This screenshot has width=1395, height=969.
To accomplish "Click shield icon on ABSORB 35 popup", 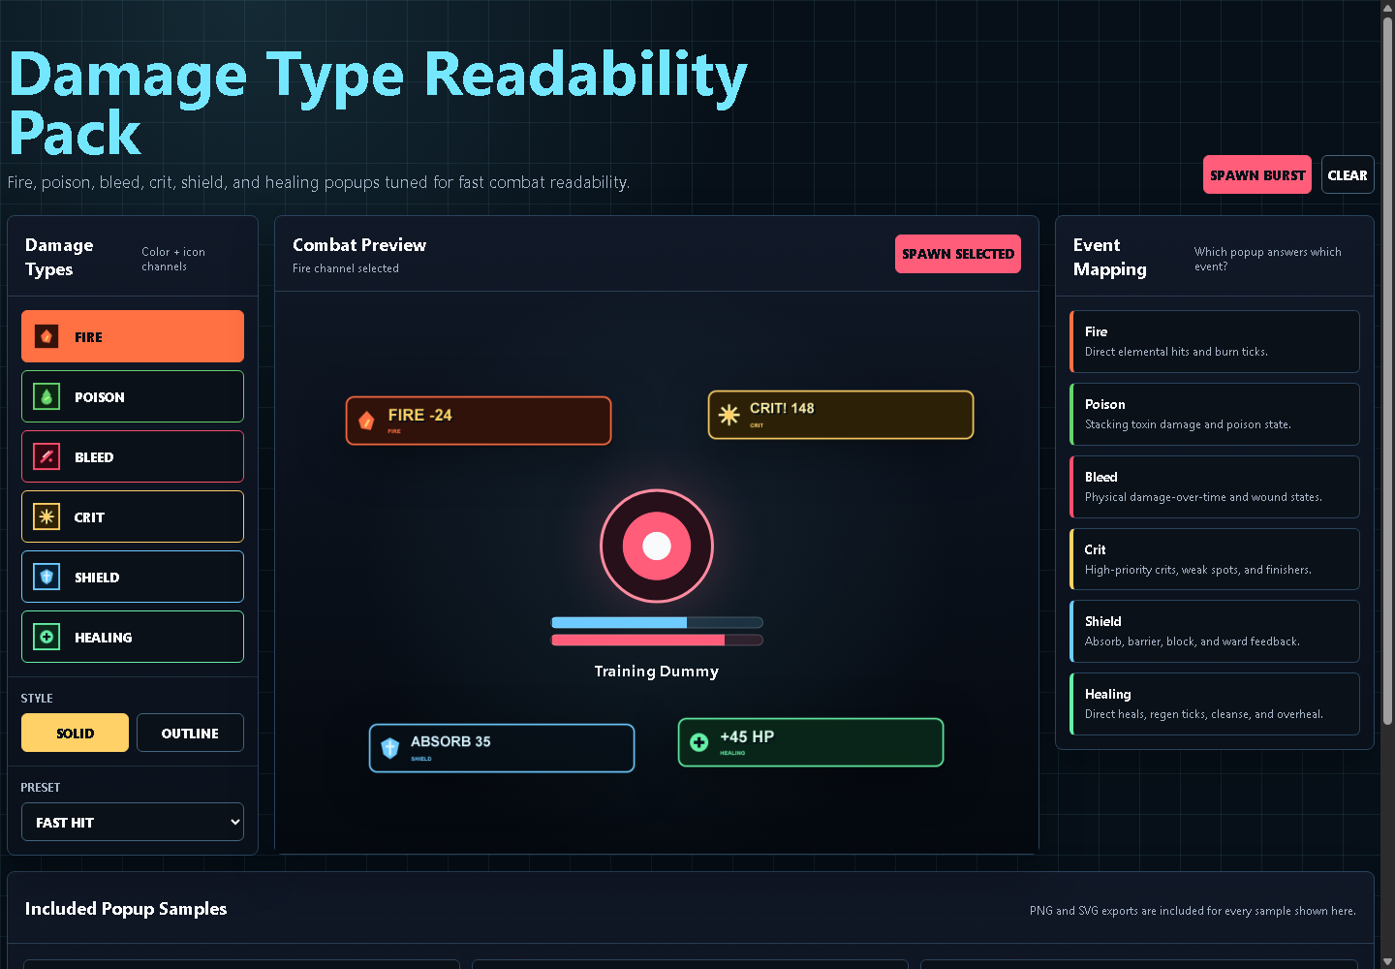I will pos(389,748).
